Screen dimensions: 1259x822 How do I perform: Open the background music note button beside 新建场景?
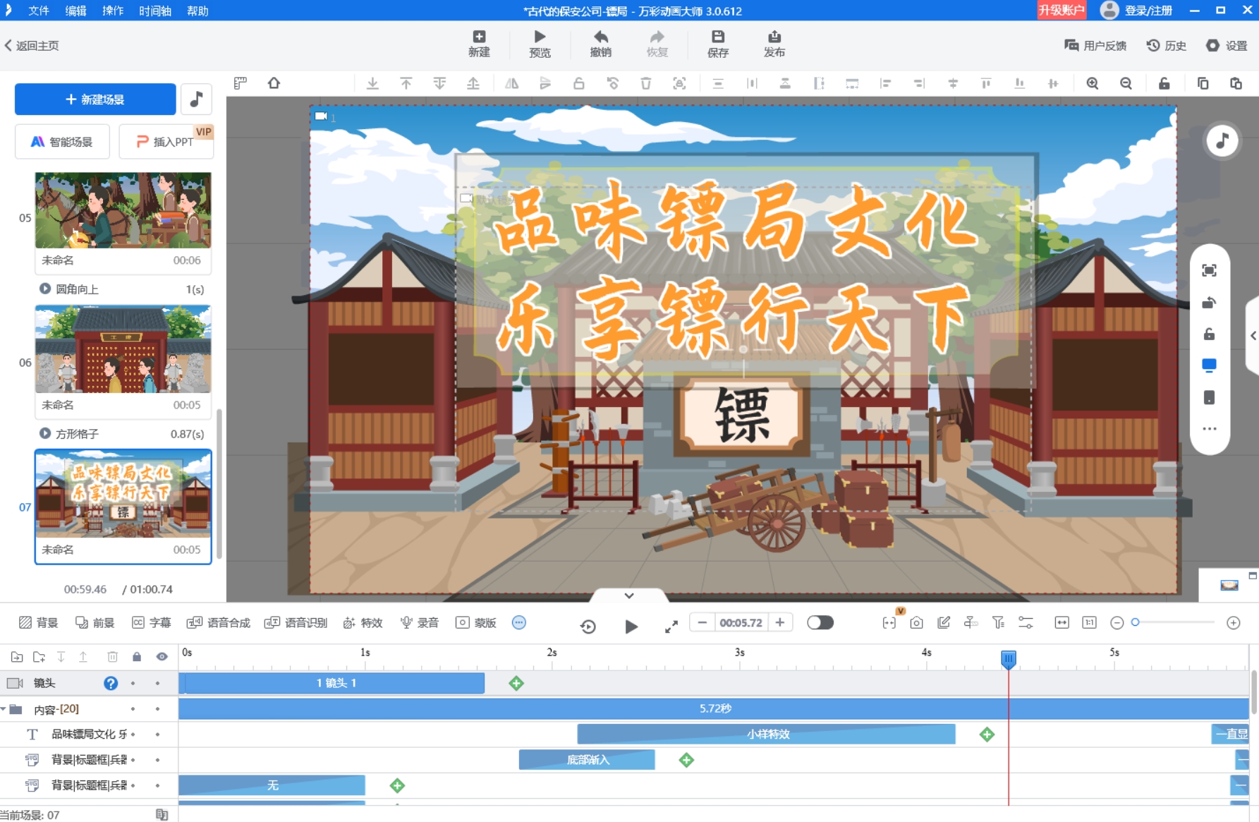tap(197, 99)
